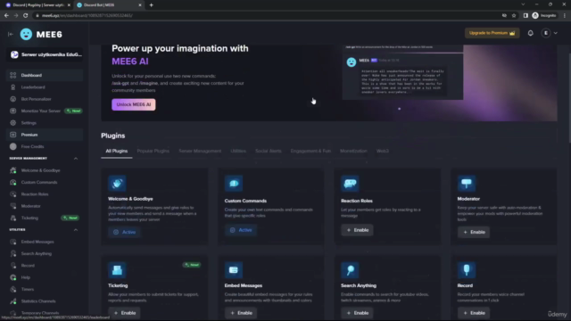Toggle Active status on Custom Commands
Image resolution: width=571 pixels, height=321 pixels.
point(241,230)
